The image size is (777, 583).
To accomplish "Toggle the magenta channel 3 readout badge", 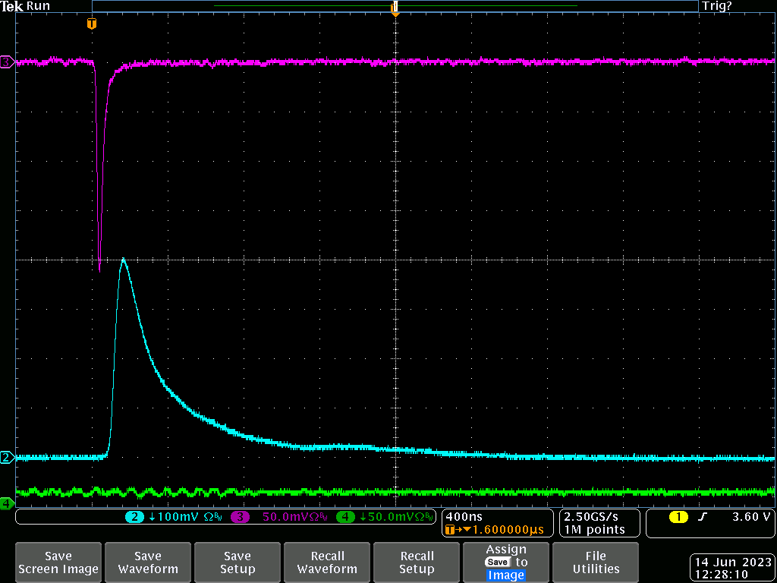I will click(x=241, y=517).
